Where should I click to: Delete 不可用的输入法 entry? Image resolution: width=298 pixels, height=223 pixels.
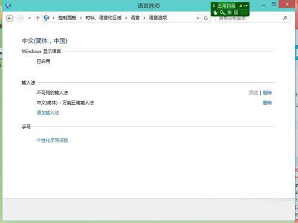click(x=267, y=92)
